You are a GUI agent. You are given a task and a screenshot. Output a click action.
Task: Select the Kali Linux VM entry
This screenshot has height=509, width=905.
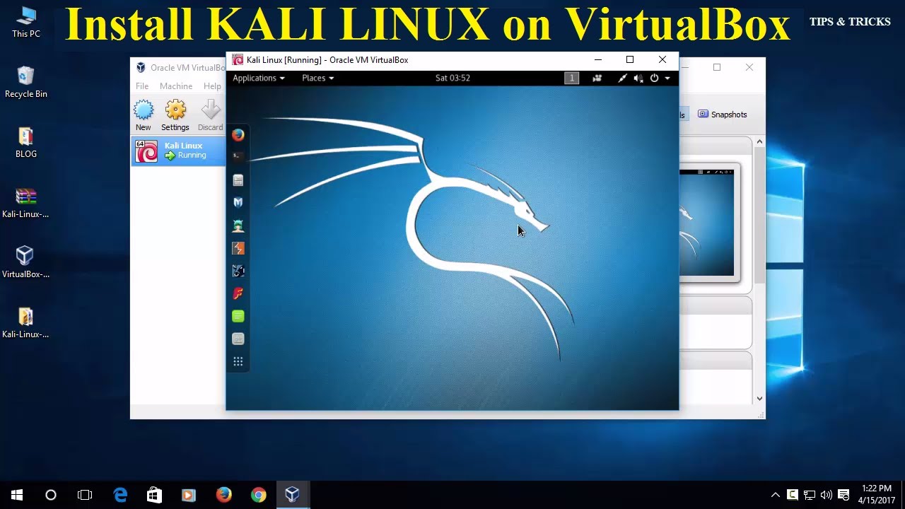[x=178, y=151]
